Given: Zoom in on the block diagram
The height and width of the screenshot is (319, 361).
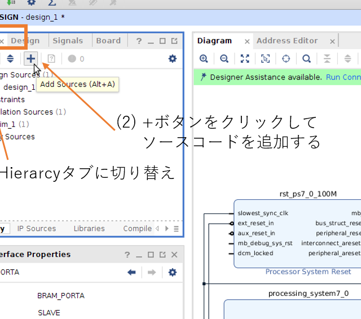Looking at the screenshot, I should coord(204,59).
